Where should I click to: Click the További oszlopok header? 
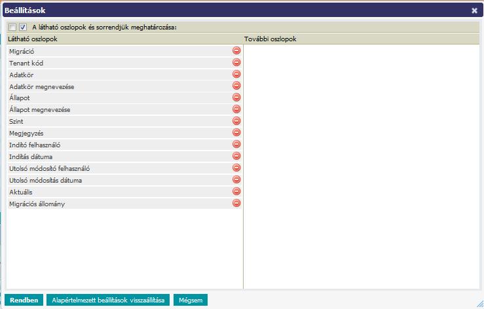coord(270,39)
